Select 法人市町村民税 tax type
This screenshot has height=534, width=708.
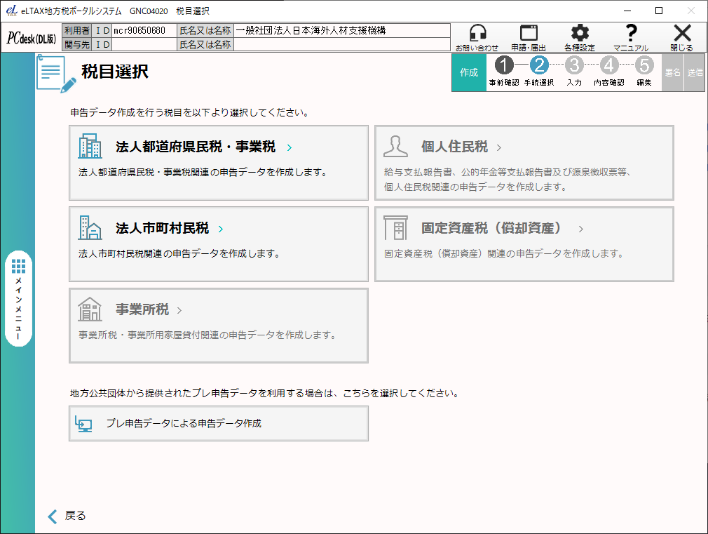219,244
